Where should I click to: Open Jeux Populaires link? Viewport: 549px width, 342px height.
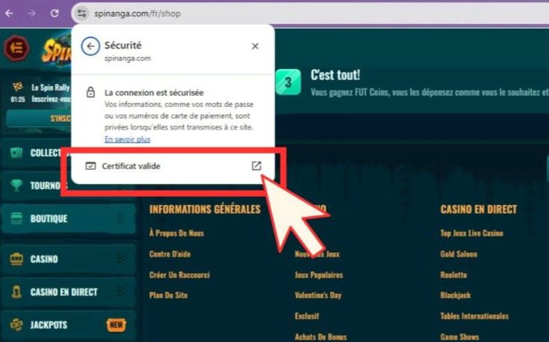tap(319, 275)
